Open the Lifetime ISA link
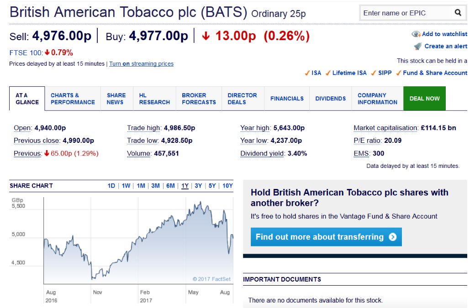 [349, 73]
